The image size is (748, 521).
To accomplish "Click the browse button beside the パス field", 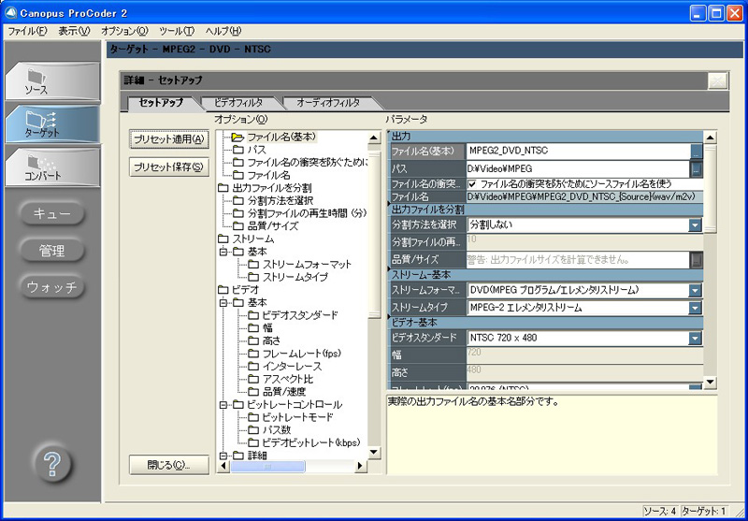I will click(696, 169).
